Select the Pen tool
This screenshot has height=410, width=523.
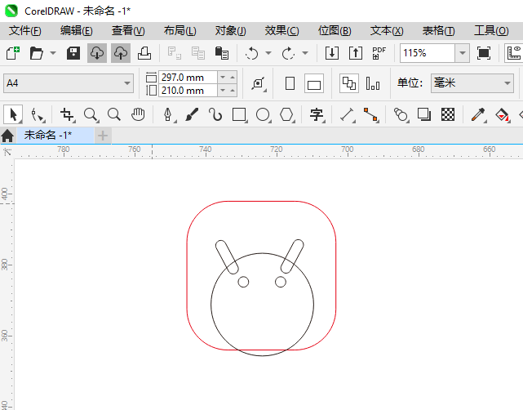[168, 115]
